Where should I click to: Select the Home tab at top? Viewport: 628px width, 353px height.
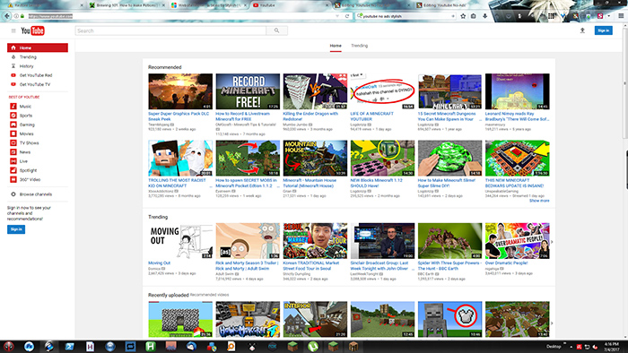336,46
